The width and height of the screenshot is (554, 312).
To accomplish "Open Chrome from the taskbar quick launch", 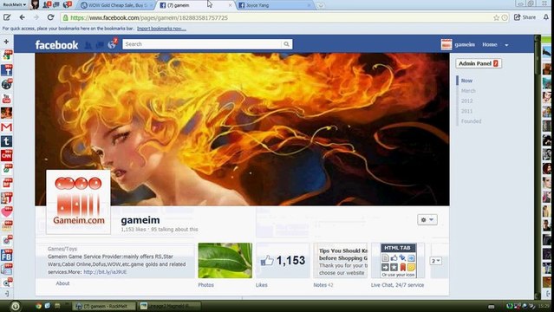I will pos(38,306).
